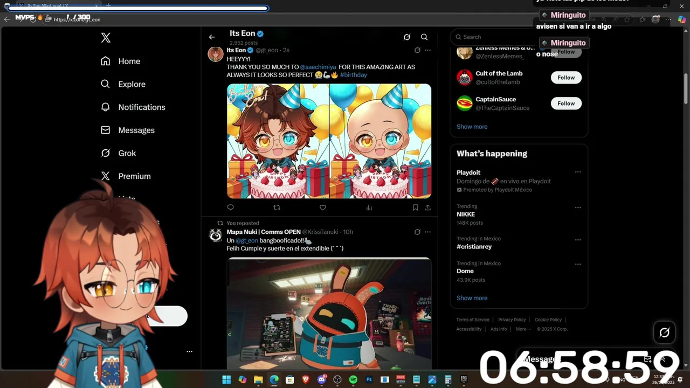
Task: Click #birthday hashtag link
Action: [354, 75]
